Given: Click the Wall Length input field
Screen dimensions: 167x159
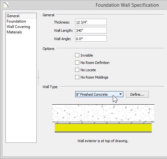Looking at the screenshot, I should [91, 30].
